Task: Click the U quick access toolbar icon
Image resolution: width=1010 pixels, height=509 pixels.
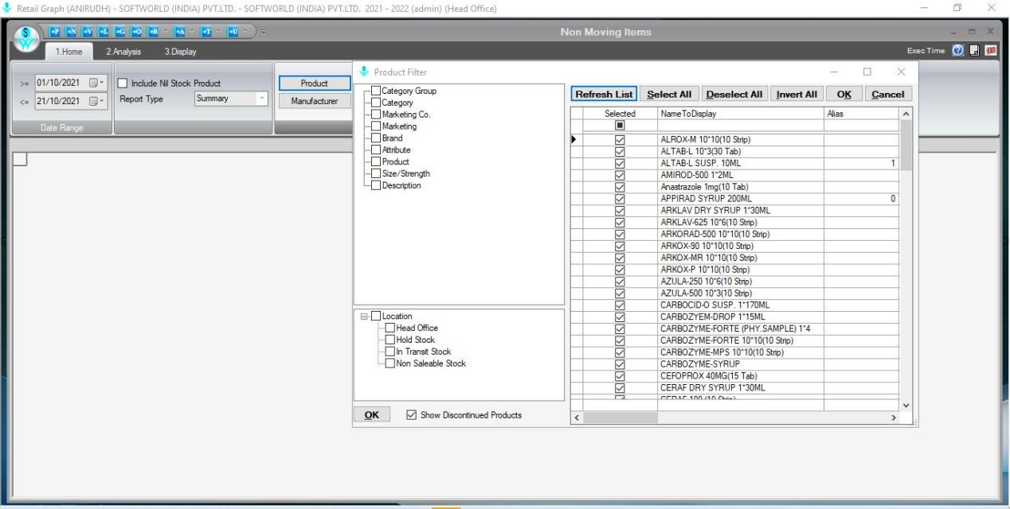Action: [234, 32]
